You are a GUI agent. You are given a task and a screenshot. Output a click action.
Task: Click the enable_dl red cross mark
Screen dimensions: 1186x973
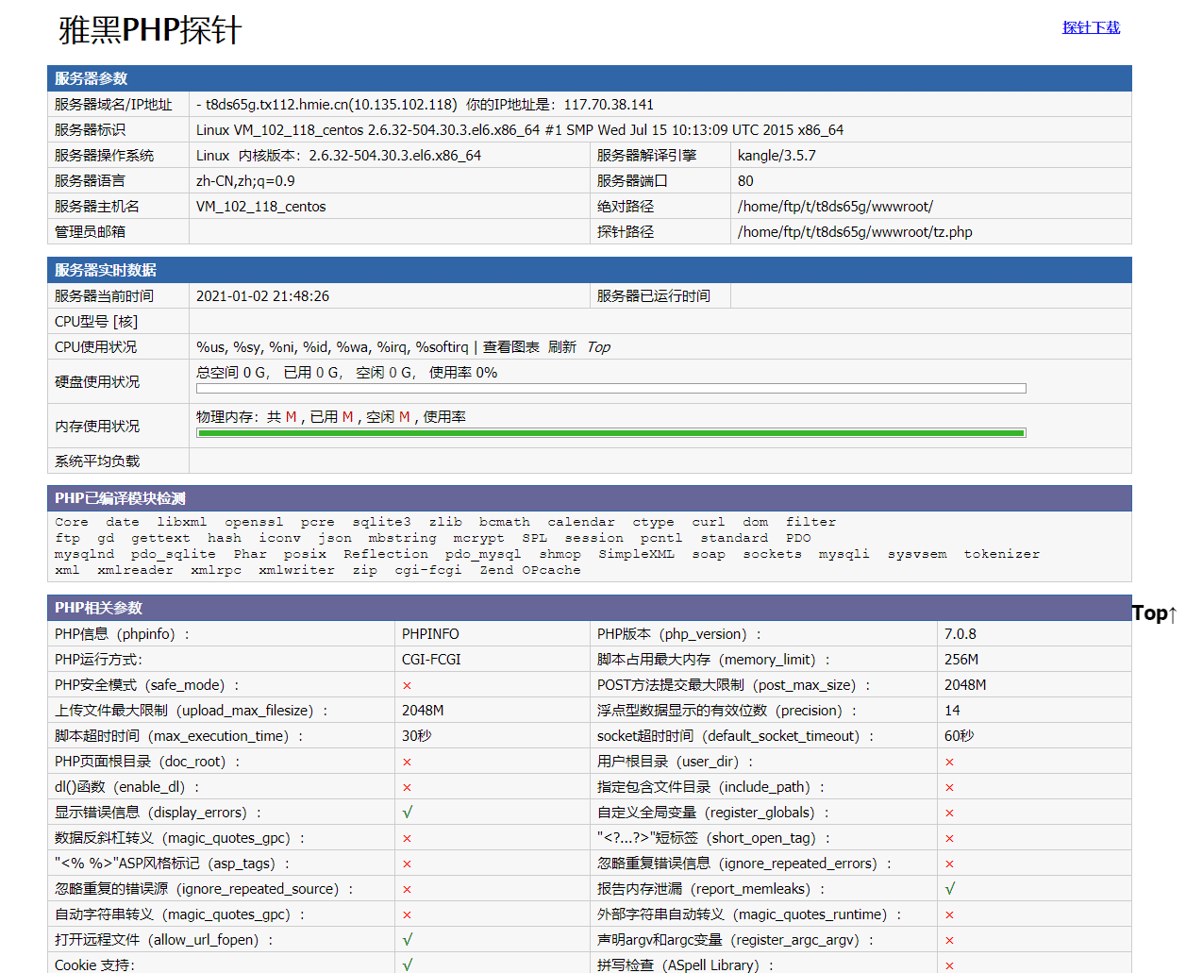click(x=407, y=787)
